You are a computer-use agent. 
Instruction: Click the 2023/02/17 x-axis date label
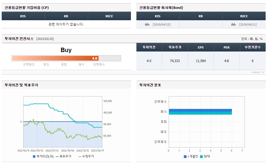[x=97, y=150]
